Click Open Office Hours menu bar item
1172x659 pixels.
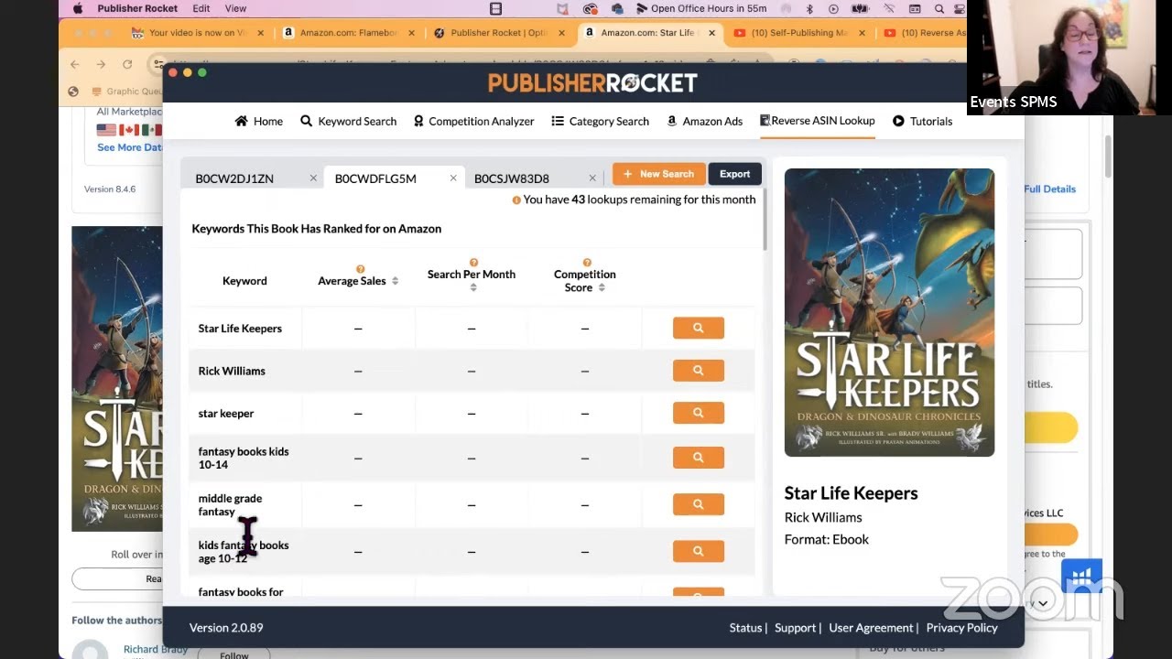(700, 8)
